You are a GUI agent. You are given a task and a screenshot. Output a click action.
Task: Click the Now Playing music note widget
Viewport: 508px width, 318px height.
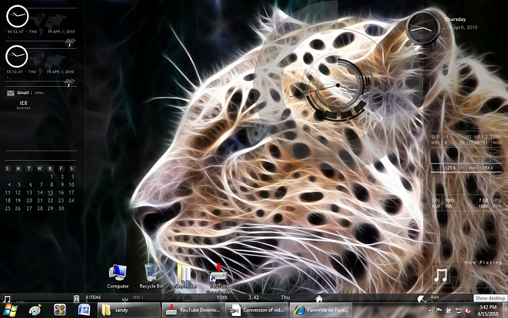click(441, 275)
